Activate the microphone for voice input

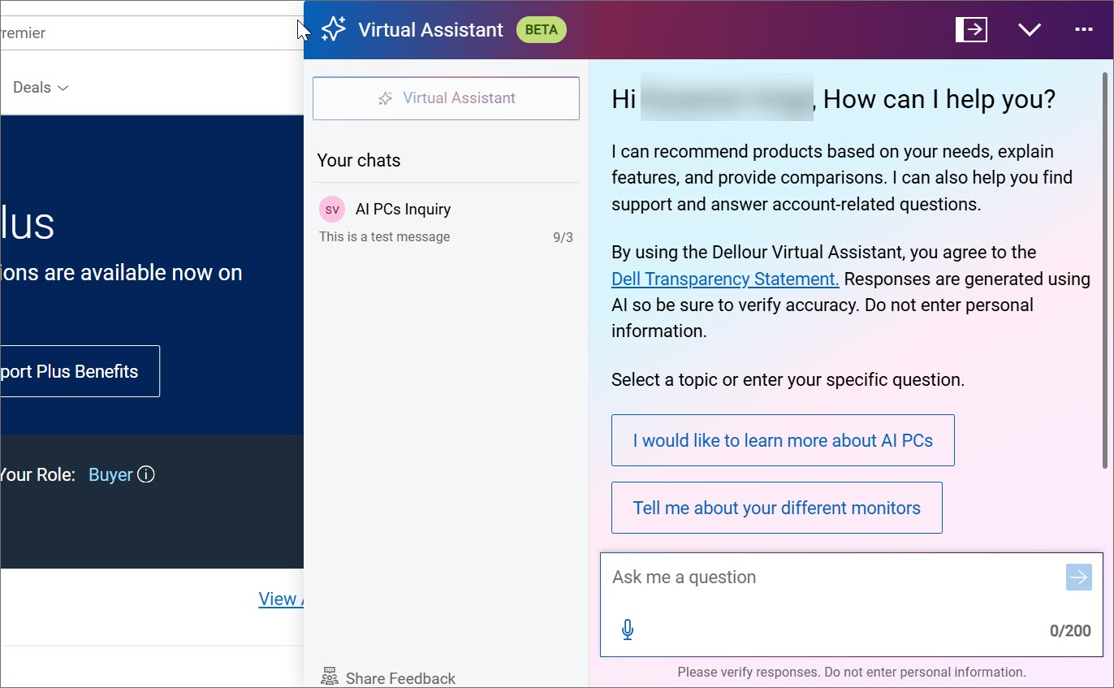[x=627, y=630]
